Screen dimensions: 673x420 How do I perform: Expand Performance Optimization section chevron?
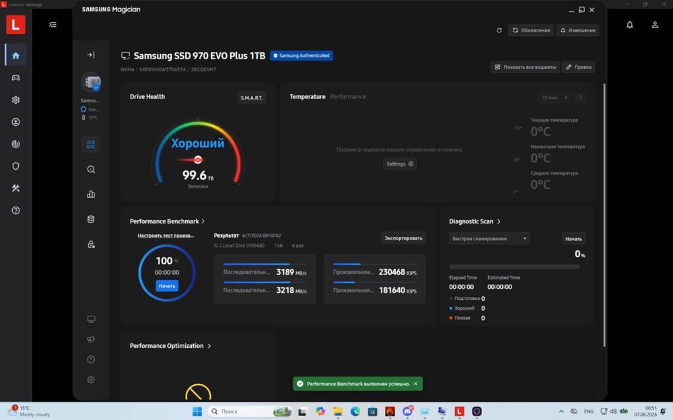click(x=209, y=346)
